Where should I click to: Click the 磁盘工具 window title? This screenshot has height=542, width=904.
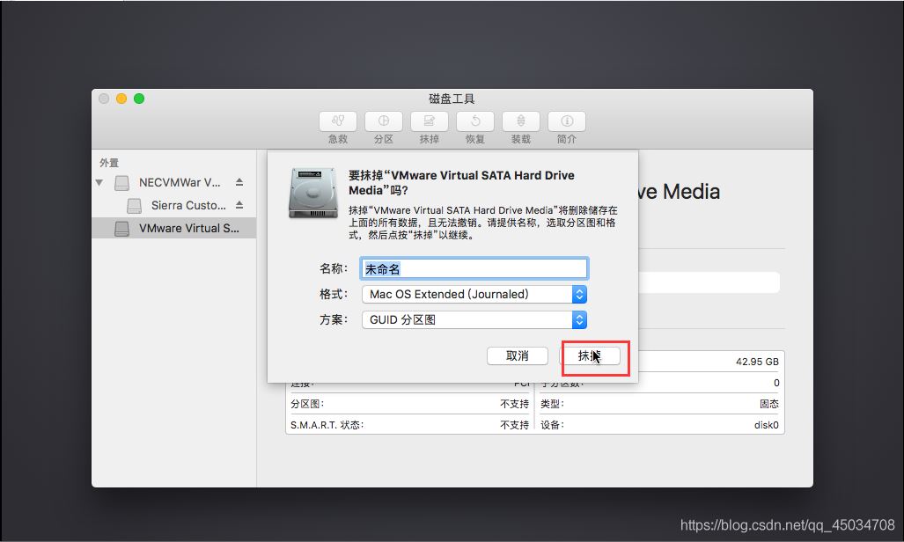(x=452, y=99)
